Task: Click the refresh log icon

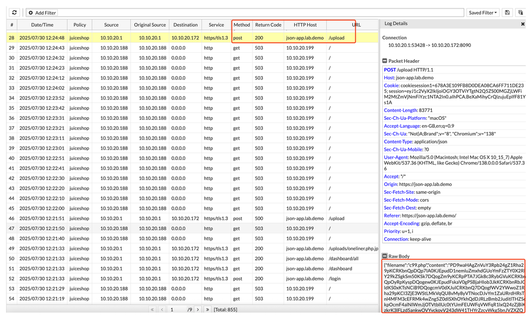Action: [x=14, y=12]
